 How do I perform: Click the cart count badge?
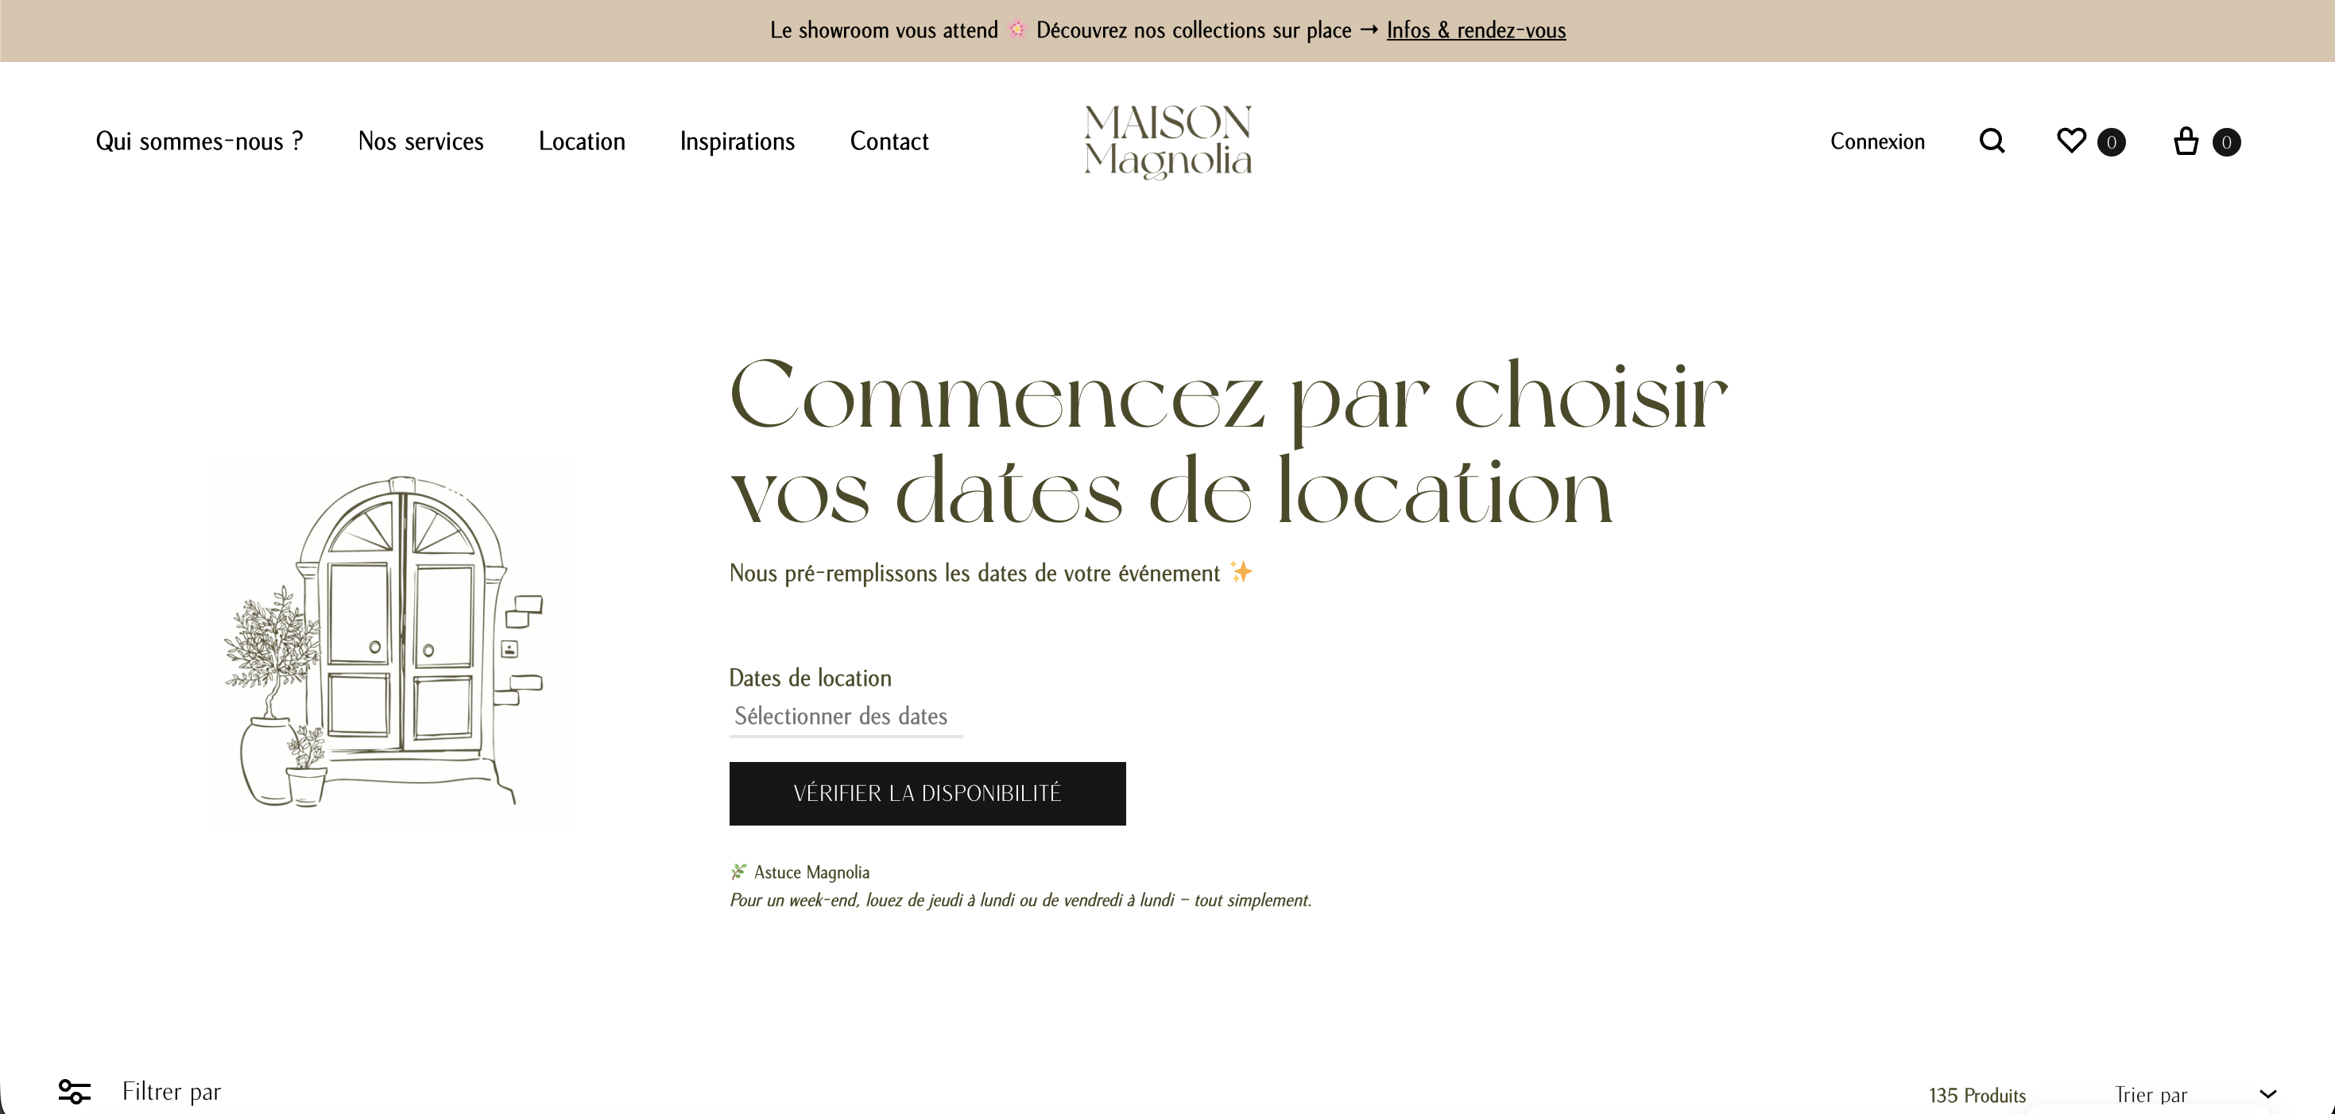pyautogui.click(x=2226, y=142)
